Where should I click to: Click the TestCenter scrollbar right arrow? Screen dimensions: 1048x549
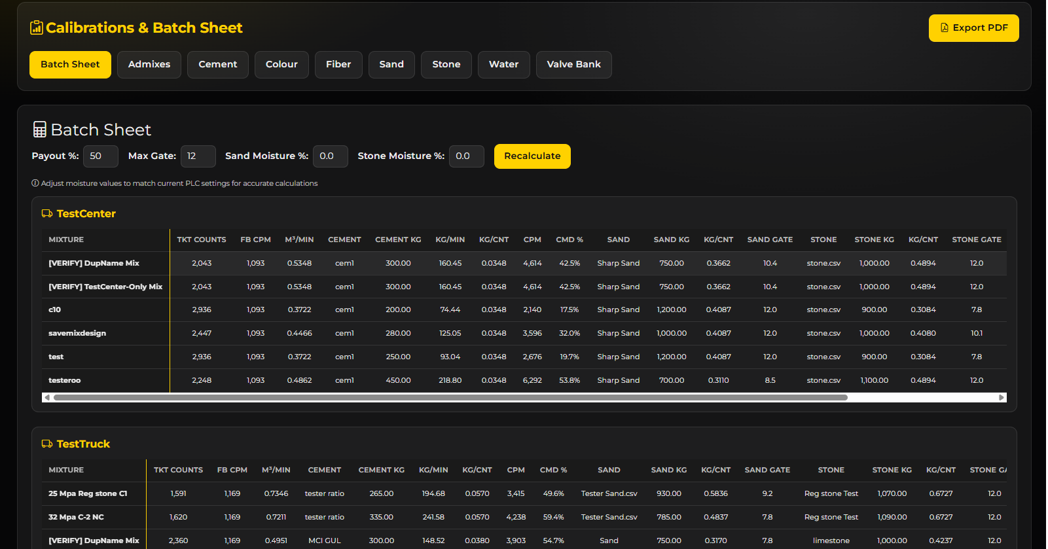point(1002,397)
